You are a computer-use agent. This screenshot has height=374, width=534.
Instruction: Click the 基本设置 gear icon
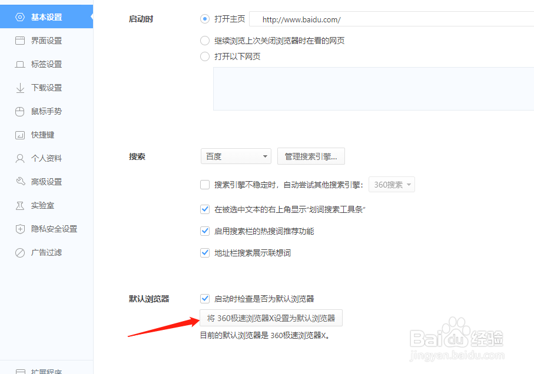coord(20,17)
